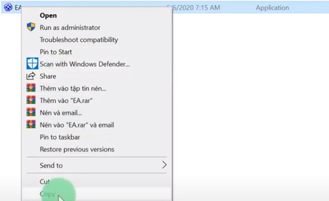
Task: Click the Windows Defender shield icon
Action: point(32,64)
